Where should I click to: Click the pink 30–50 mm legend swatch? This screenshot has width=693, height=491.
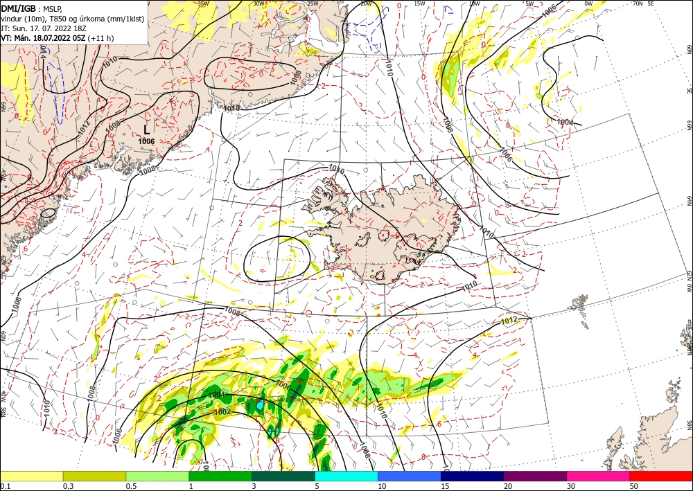click(x=599, y=476)
